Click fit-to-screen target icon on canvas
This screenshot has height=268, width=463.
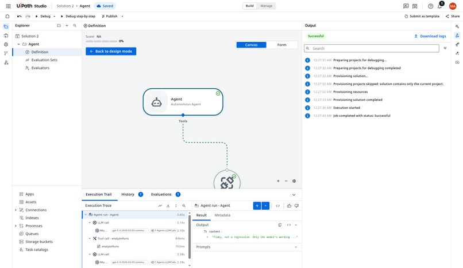coord(294,181)
